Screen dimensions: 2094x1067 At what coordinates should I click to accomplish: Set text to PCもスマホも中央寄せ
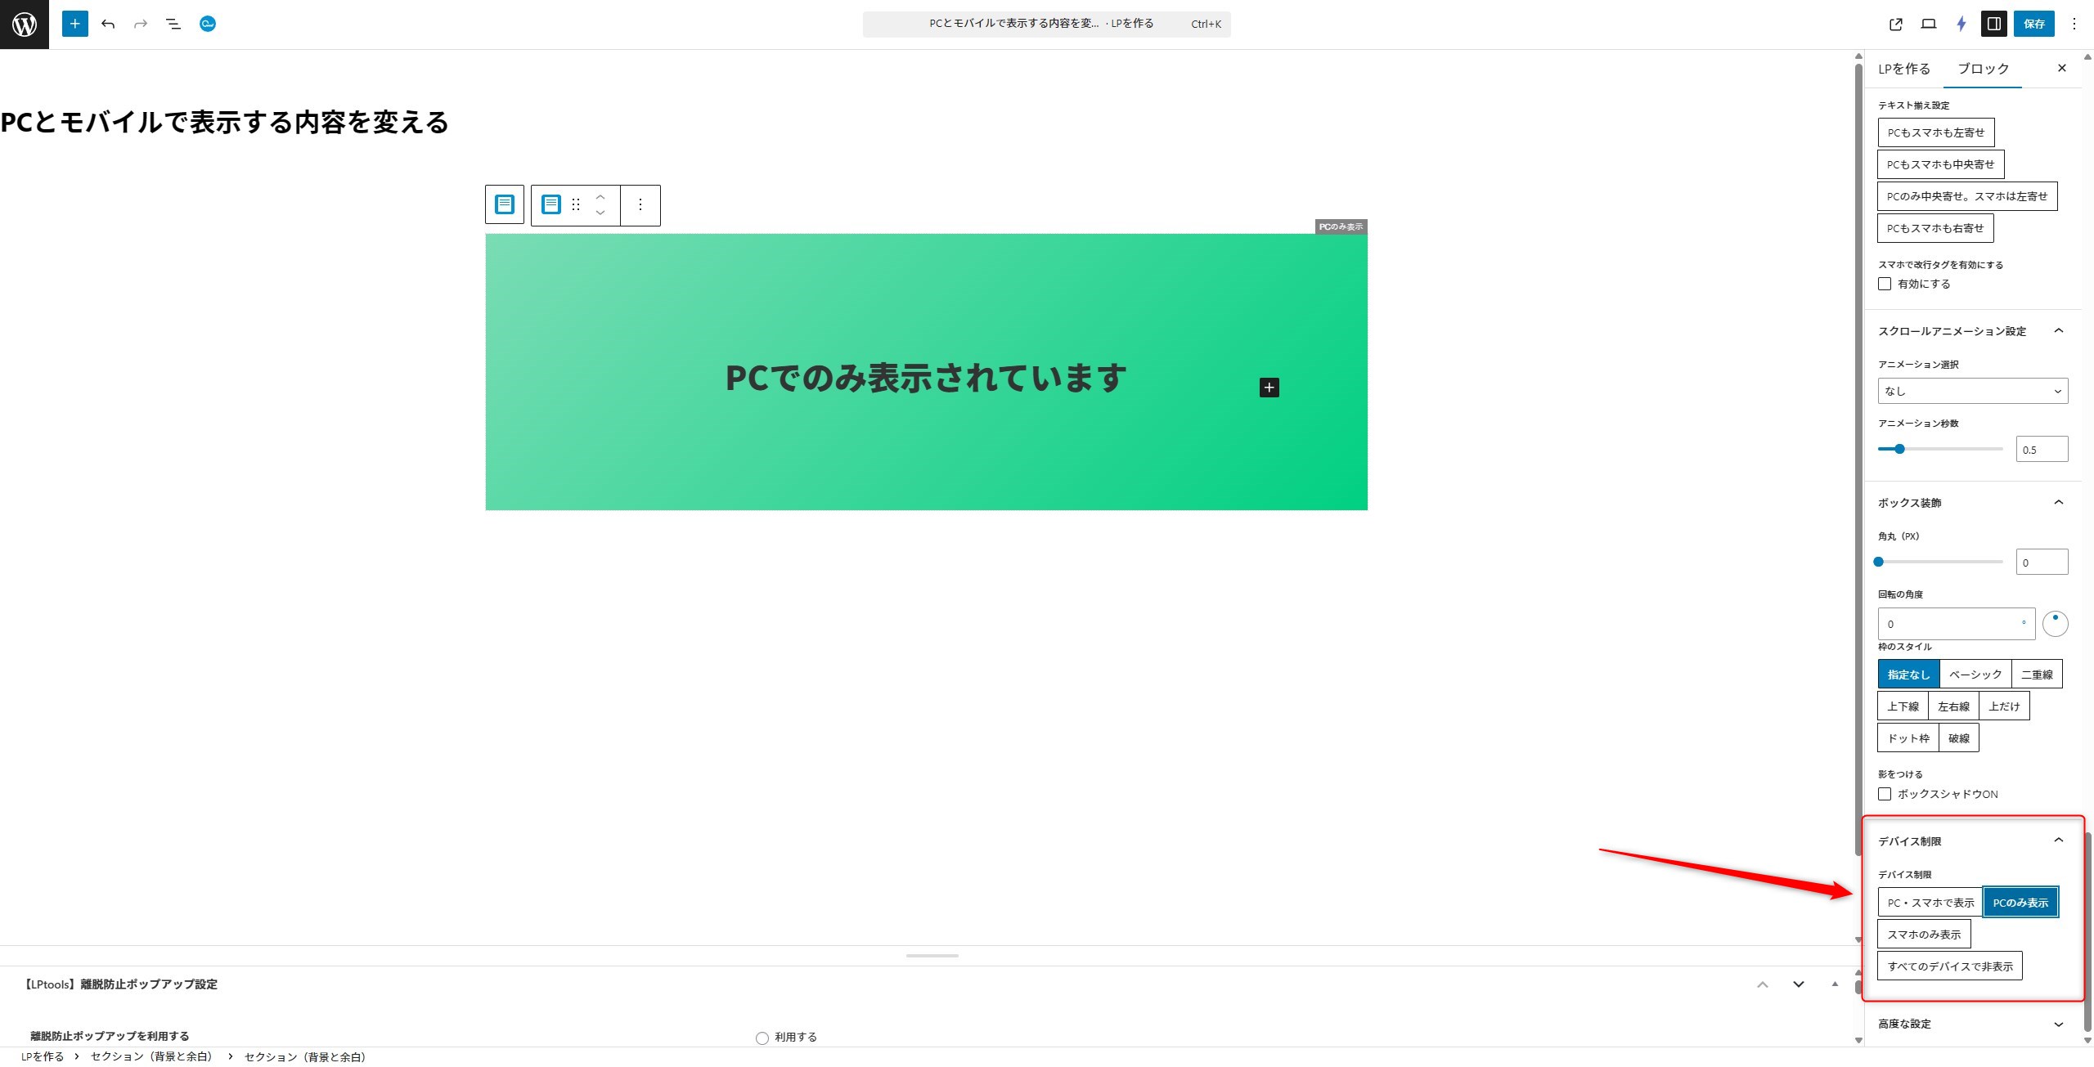coord(1940,164)
